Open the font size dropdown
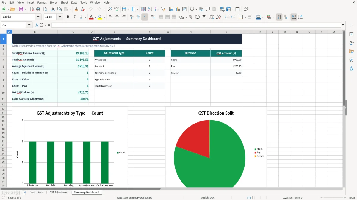 (60, 17)
